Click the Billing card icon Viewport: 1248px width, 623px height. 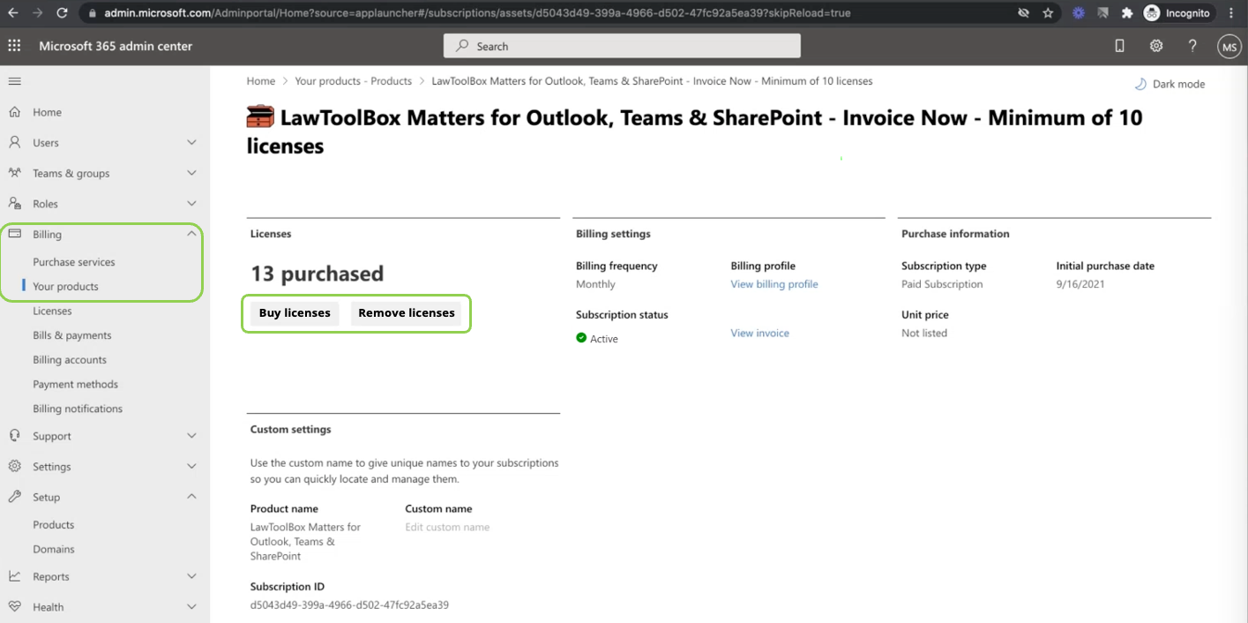(x=14, y=234)
